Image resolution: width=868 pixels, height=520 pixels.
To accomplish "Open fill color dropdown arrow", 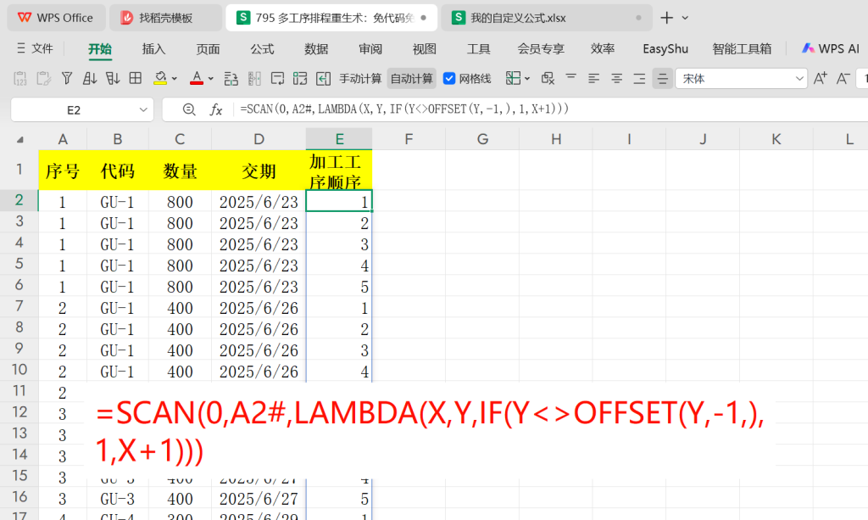I will coord(175,79).
